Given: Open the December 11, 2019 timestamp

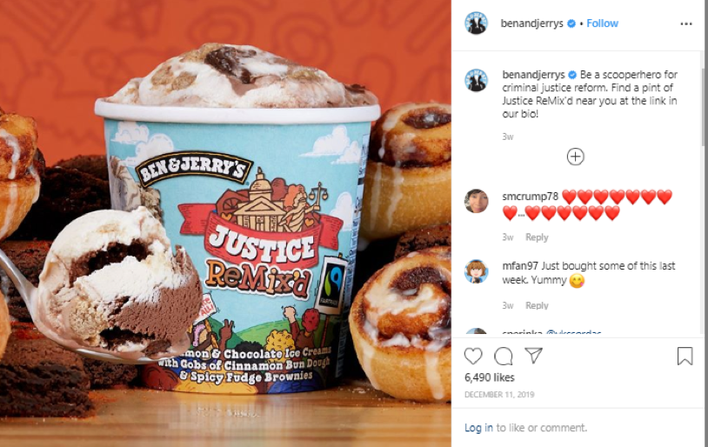Looking at the screenshot, I should [x=499, y=395].
